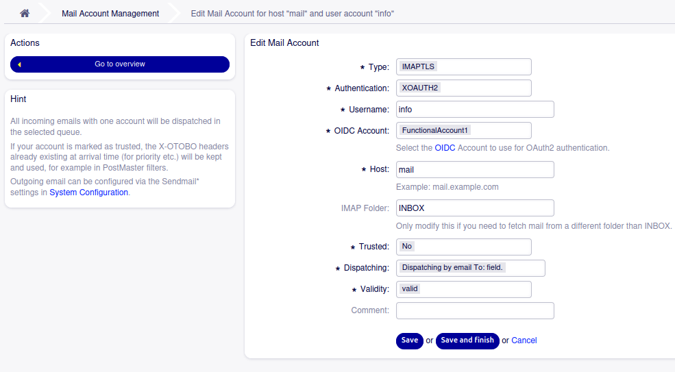This screenshot has width=675, height=372.
Task: Click into the Username input field
Action: pos(475,110)
